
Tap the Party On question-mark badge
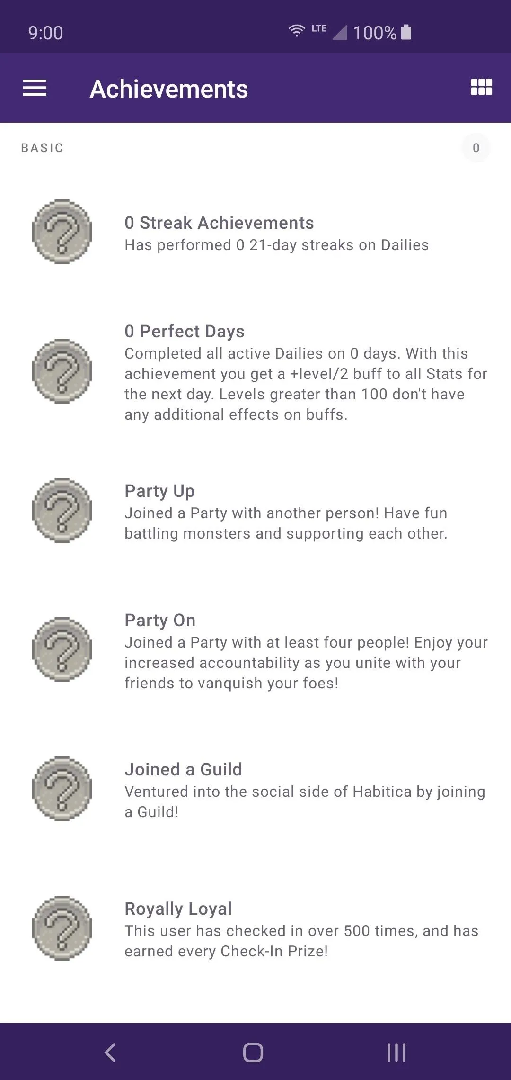click(x=62, y=649)
